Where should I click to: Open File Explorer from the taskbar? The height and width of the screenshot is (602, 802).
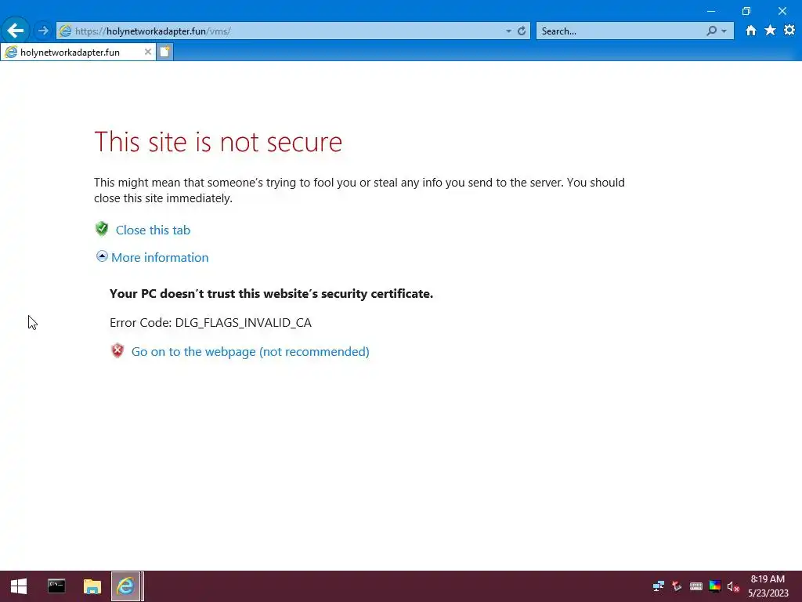coord(92,586)
